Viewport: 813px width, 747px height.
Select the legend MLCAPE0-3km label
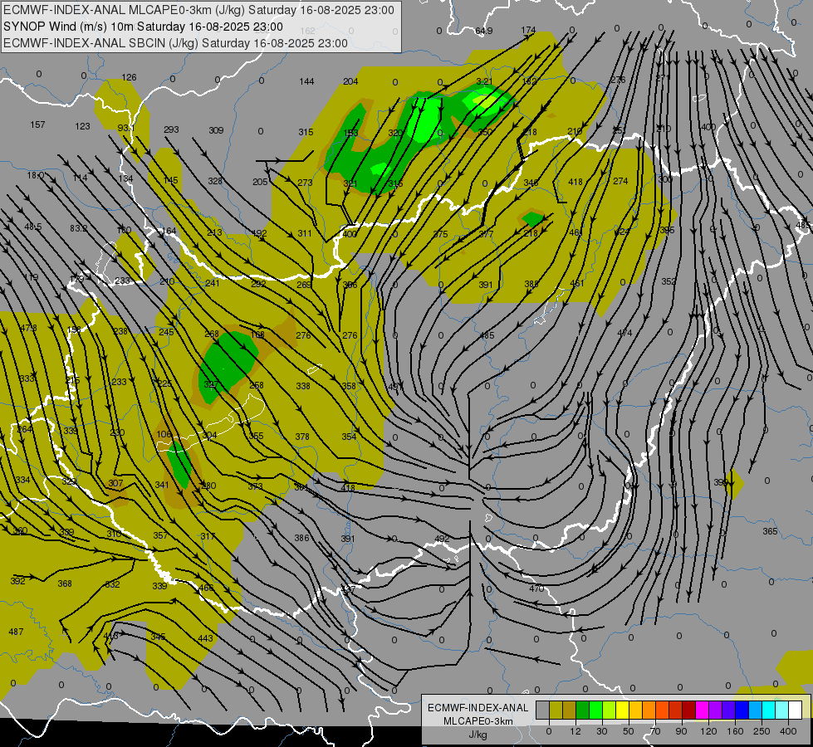click(x=478, y=721)
